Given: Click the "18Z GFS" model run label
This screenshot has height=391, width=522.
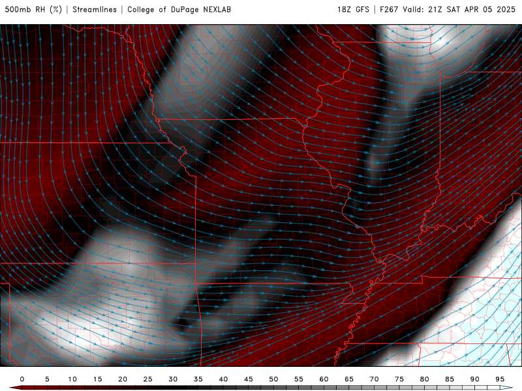Looking at the screenshot, I should click(353, 10).
